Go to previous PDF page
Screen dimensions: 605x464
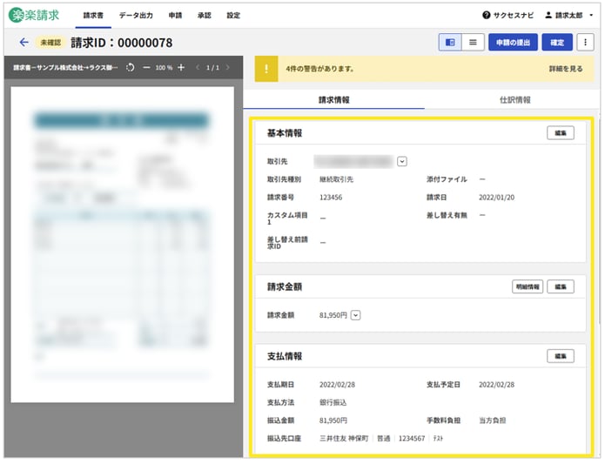[198, 67]
